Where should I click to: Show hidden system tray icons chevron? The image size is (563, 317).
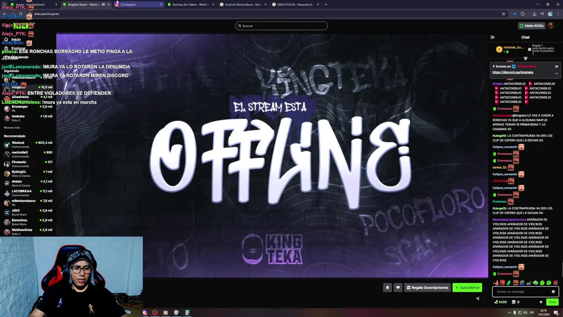pos(510,313)
